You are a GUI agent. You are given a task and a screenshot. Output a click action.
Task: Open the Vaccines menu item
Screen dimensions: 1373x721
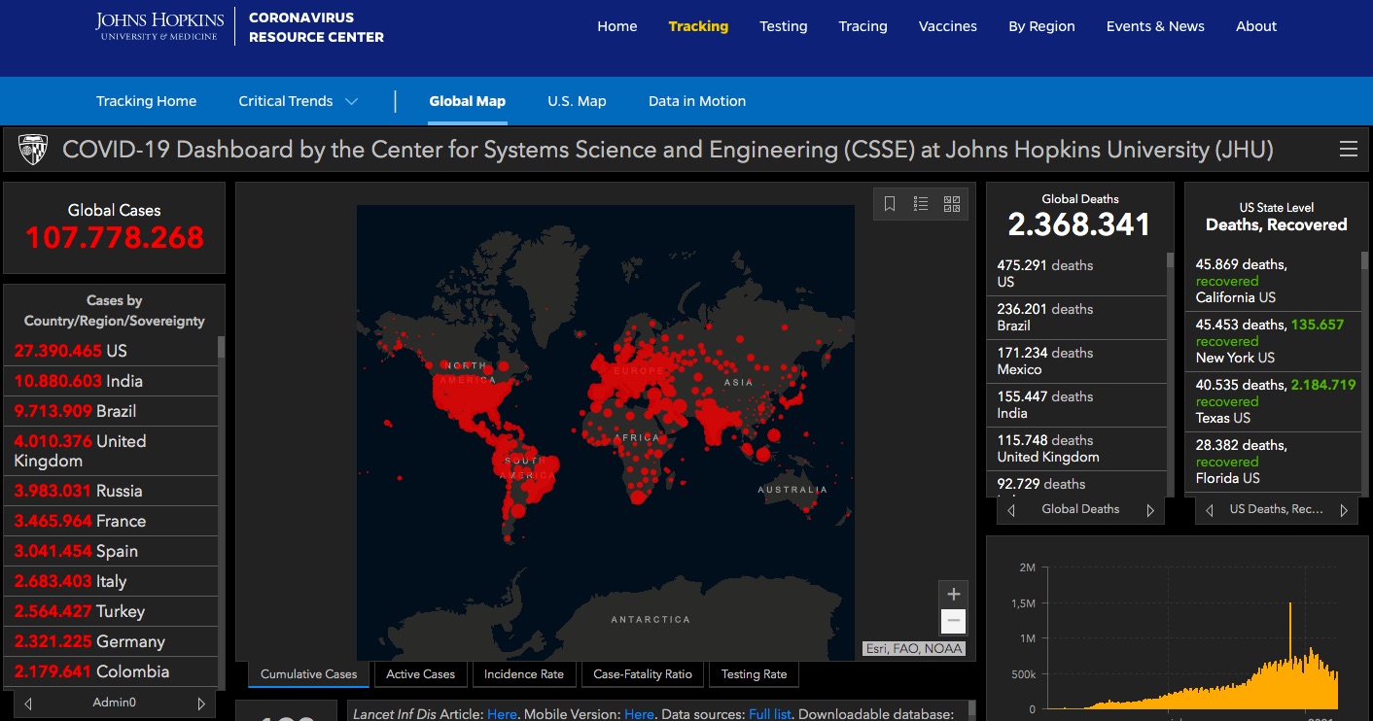pos(947,26)
